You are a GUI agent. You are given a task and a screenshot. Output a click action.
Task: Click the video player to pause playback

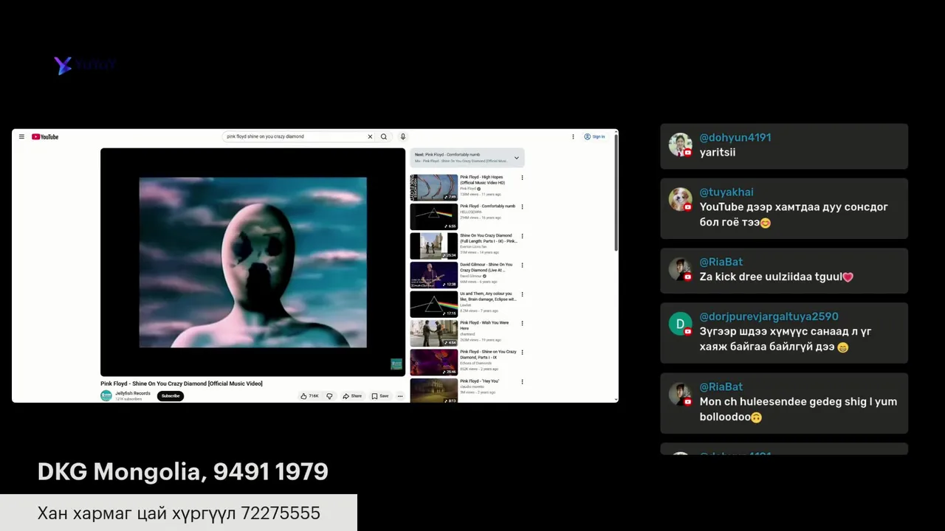[x=252, y=262]
